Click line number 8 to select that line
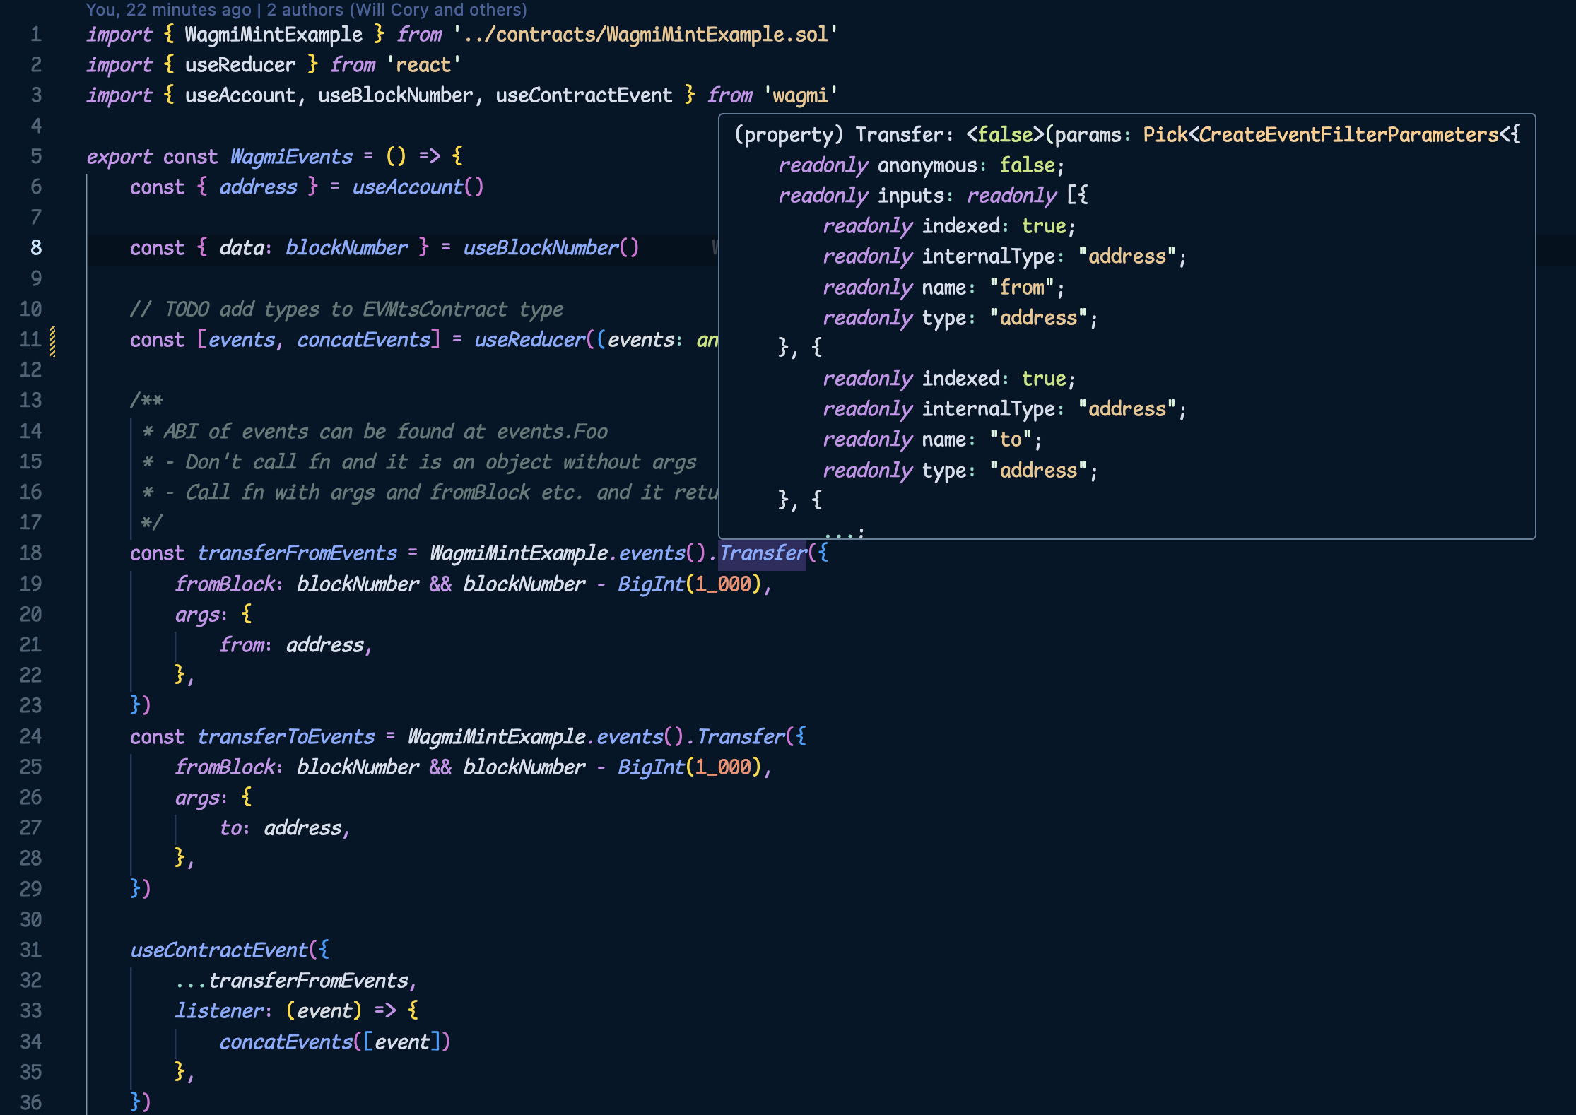Image resolution: width=1576 pixels, height=1115 pixels. (36, 247)
